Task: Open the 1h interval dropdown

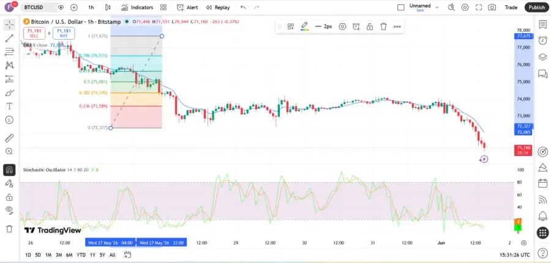Action: [91, 7]
